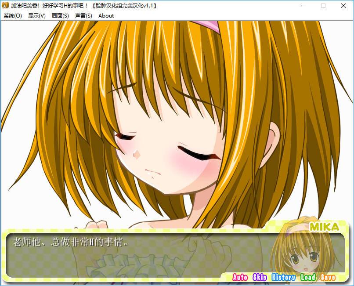Open the 系统(O) menu

point(13,16)
